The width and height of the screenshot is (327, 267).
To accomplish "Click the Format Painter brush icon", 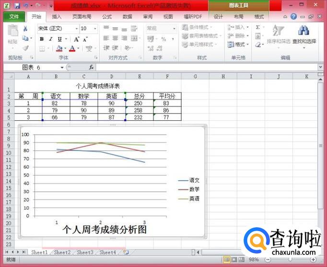I will point(25,48).
